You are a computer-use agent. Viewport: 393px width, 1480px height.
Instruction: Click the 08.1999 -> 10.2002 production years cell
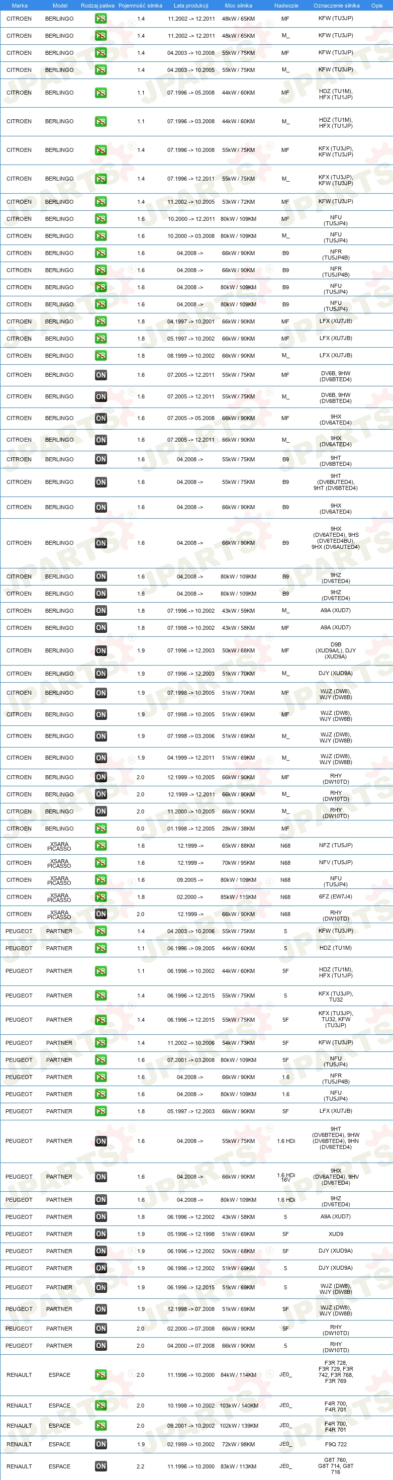coord(191,356)
